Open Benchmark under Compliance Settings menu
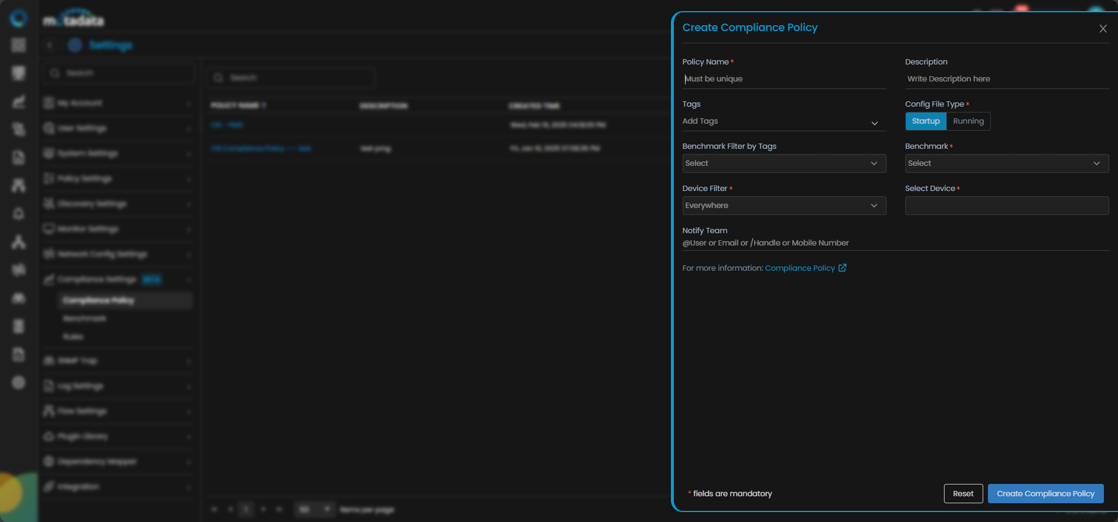 pyautogui.click(x=85, y=319)
